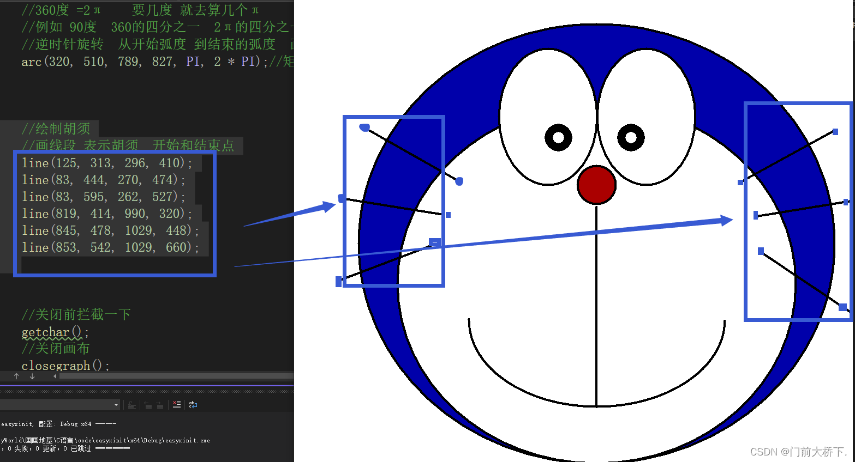Image resolution: width=855 pixels, height=462 pixels.
Task: Click Doraemon's red nose in the graphics window
Action: point(596,185)
